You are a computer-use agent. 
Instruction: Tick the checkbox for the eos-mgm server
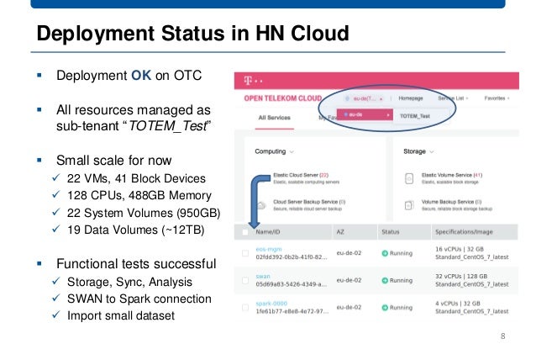click(x=245, y=253)
